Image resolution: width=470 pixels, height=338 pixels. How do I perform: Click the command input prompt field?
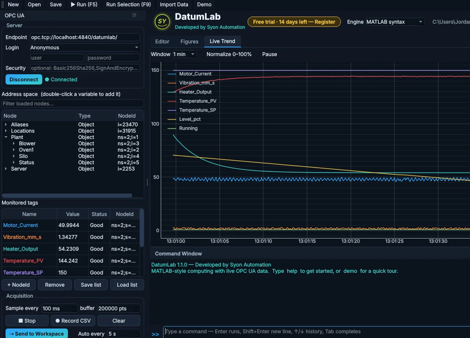click(x=316, y=331)
